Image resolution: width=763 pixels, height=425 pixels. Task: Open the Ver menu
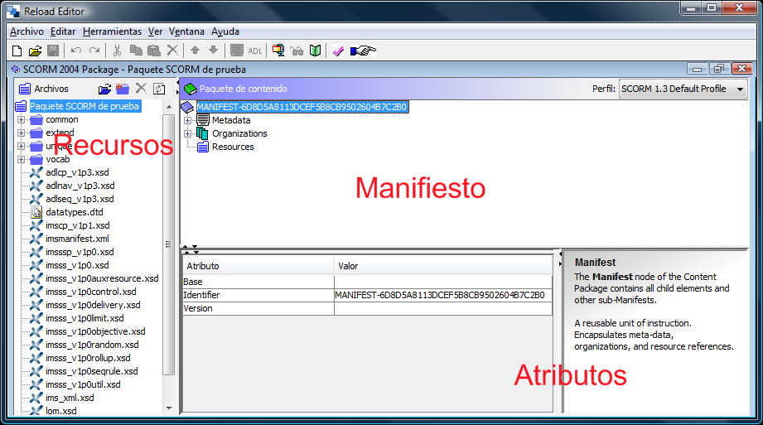pyautogui.click(x=155, y=31)
